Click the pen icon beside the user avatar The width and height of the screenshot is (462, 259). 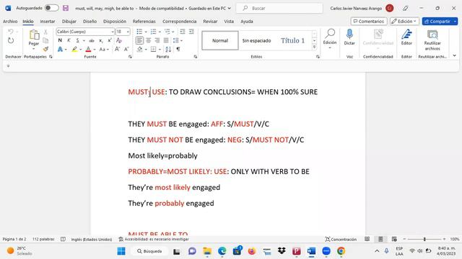406,8
